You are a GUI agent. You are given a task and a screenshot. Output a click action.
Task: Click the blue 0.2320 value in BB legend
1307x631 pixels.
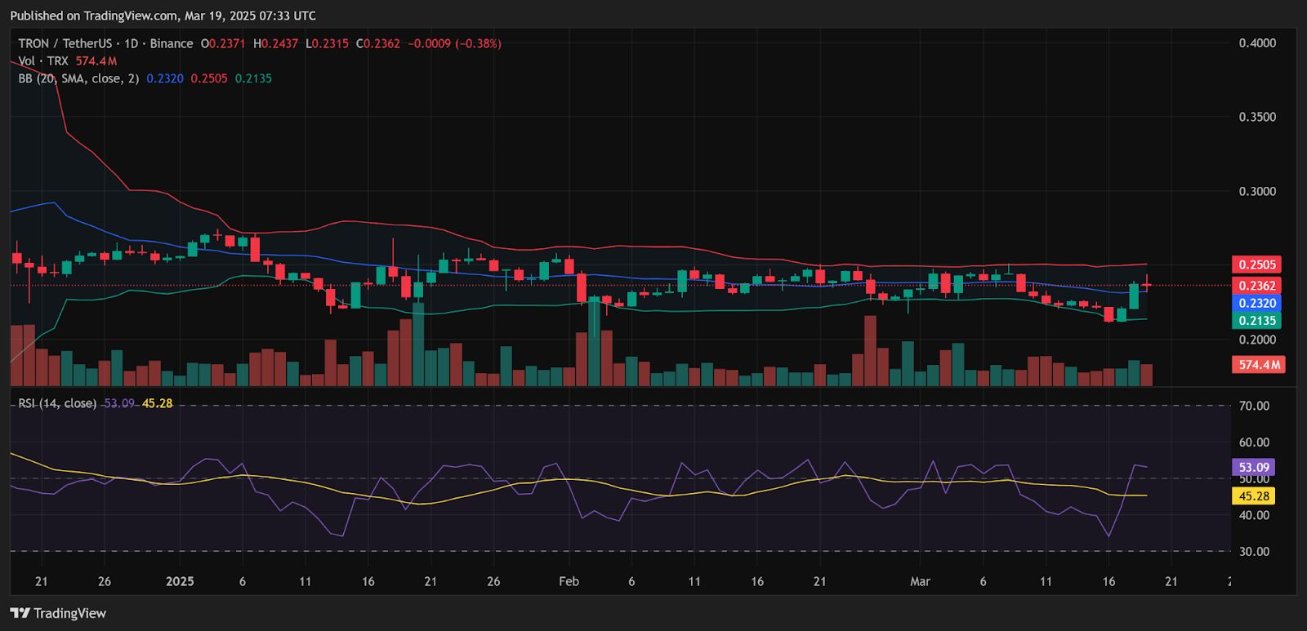pos(165,78)
